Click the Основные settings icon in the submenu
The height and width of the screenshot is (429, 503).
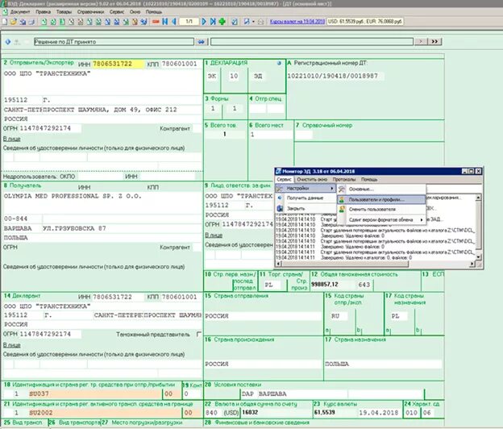coord(342,190)
